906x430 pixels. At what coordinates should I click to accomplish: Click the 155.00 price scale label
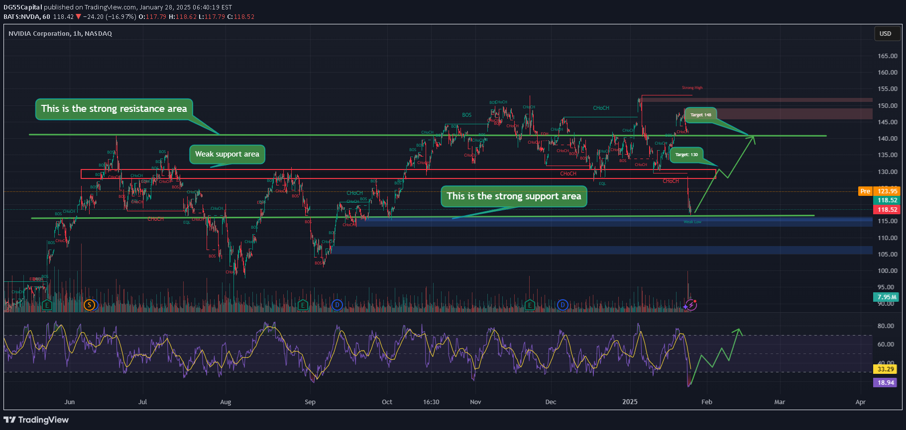tap(888, 89)
